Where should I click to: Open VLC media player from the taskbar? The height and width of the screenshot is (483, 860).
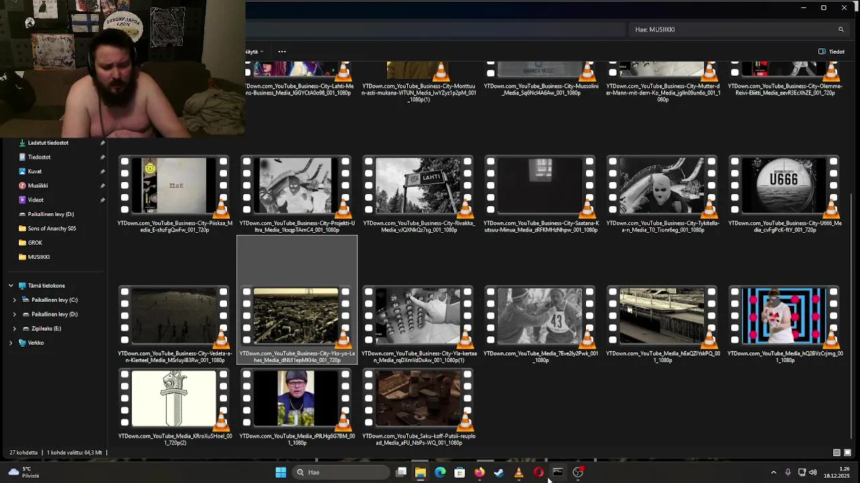tap(519, 472)
